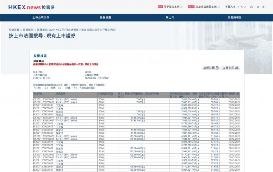Select the smallest font size A
This screenshot has width=273, height=172.
[238, 7]
